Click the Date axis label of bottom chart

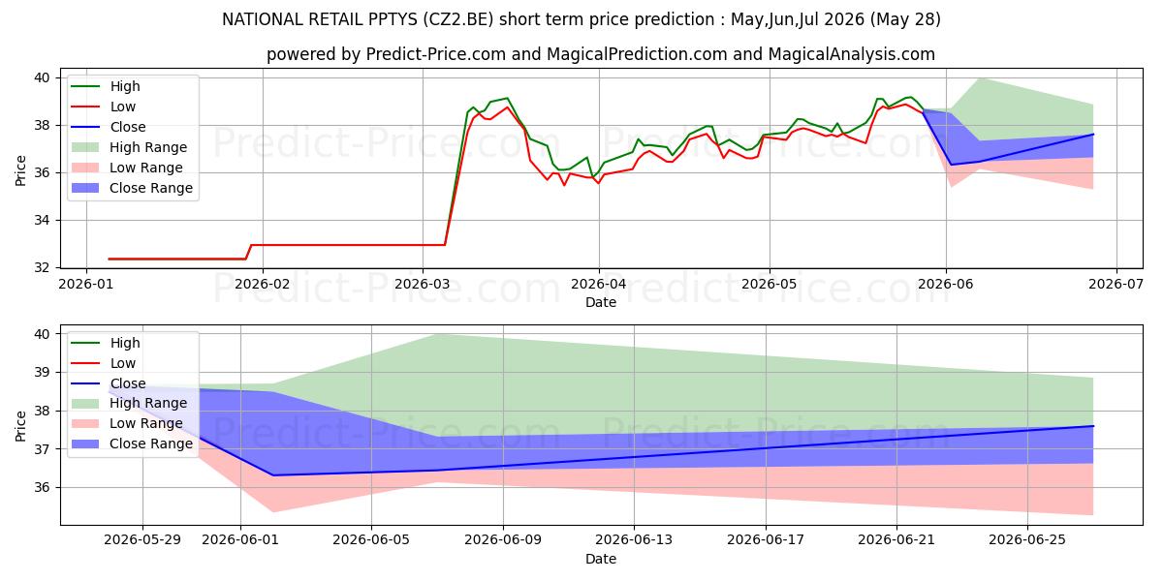[x=601, y=560]
